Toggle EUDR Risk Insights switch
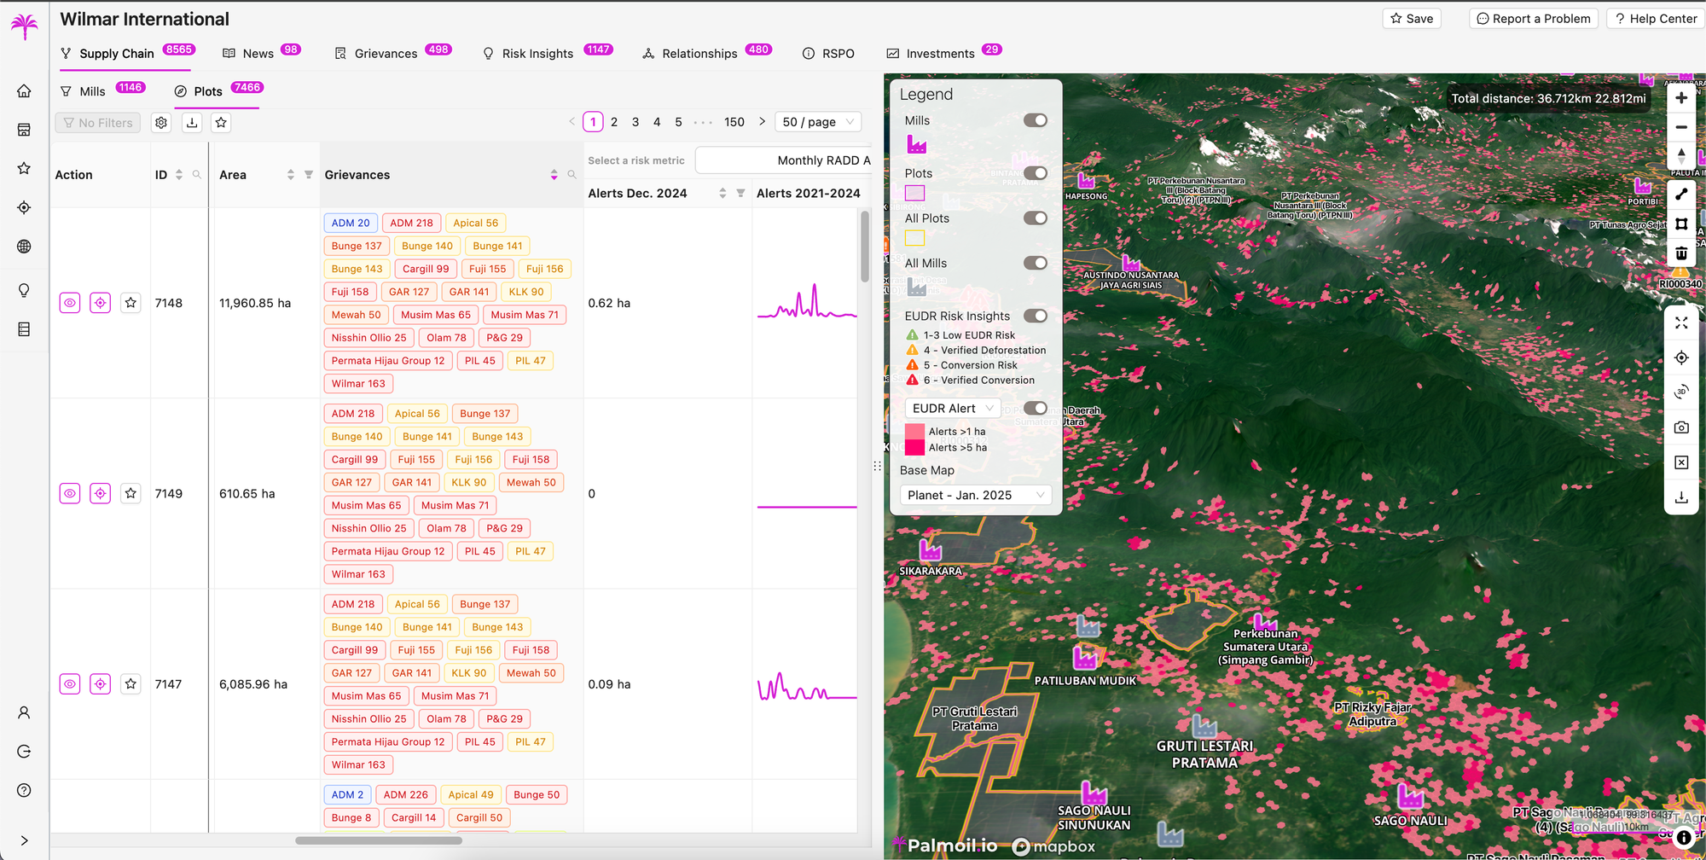The image size is (1706, 860). (1036, 316)
